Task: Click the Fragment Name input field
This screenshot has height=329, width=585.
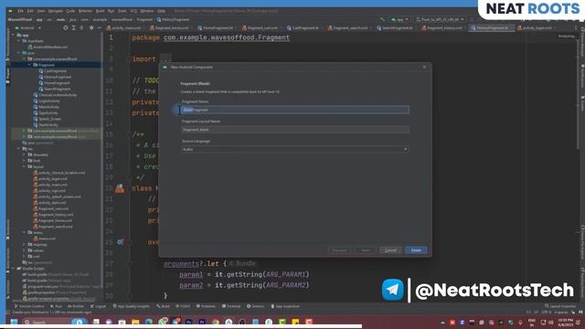Action: [294, 110]
